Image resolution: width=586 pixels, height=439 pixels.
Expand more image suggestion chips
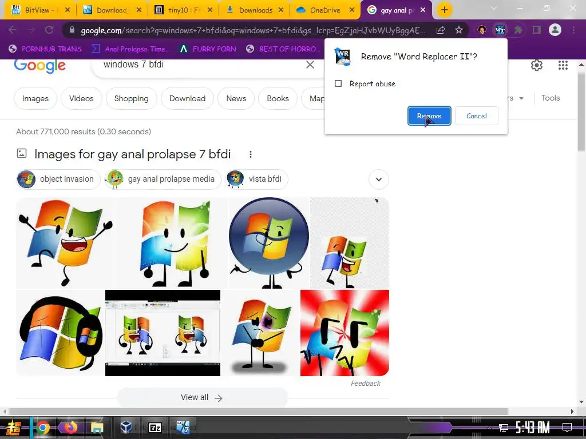point(379,179)
